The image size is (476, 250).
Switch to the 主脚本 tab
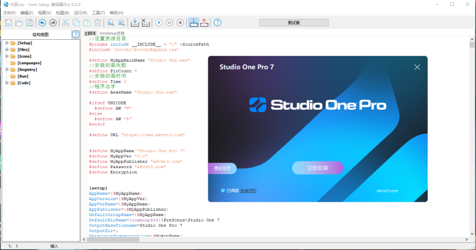pos(90,33)
